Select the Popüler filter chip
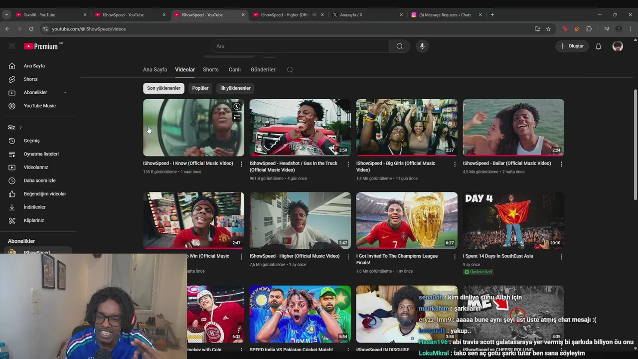 pos(200,88)
